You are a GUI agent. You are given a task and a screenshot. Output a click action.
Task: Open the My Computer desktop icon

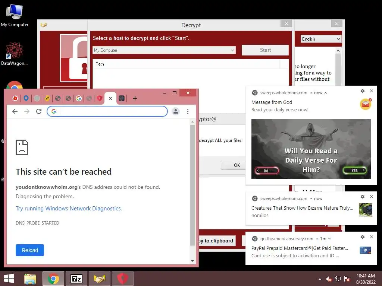click(x=15, y=16)
